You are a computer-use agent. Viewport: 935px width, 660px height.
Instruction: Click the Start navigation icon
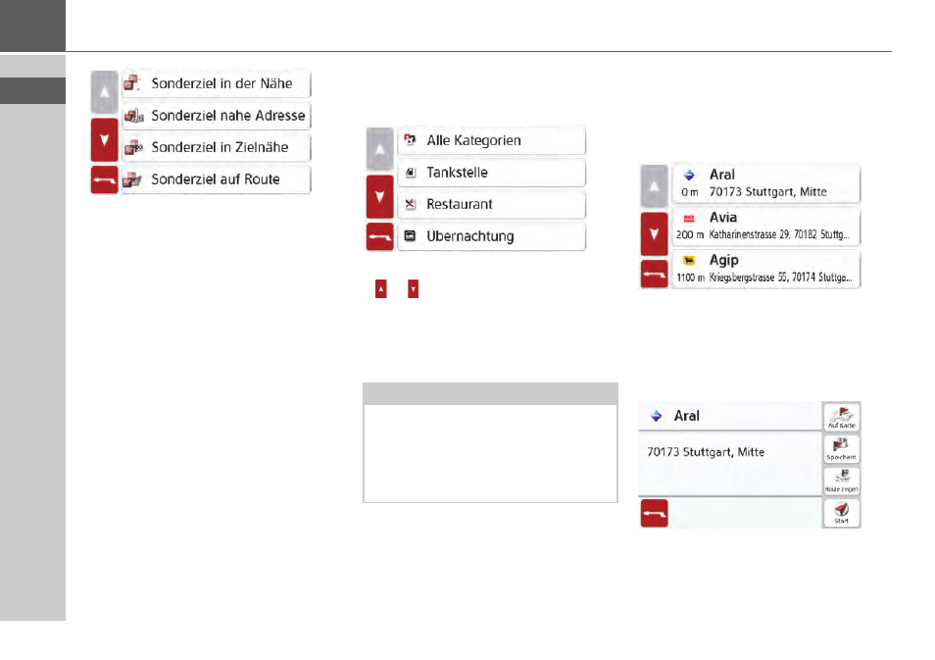(841, 513)
